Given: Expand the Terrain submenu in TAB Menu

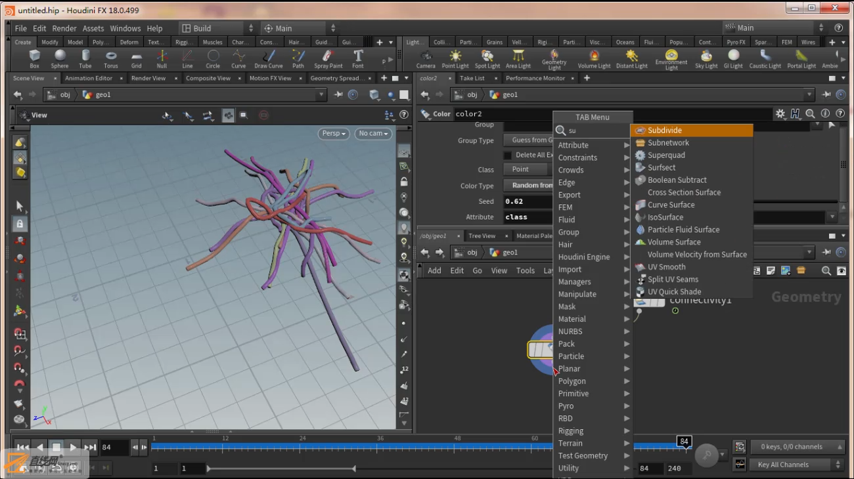Looking at the screenshot, I should (593, 444).
